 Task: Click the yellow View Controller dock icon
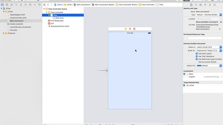pos(126,29)
